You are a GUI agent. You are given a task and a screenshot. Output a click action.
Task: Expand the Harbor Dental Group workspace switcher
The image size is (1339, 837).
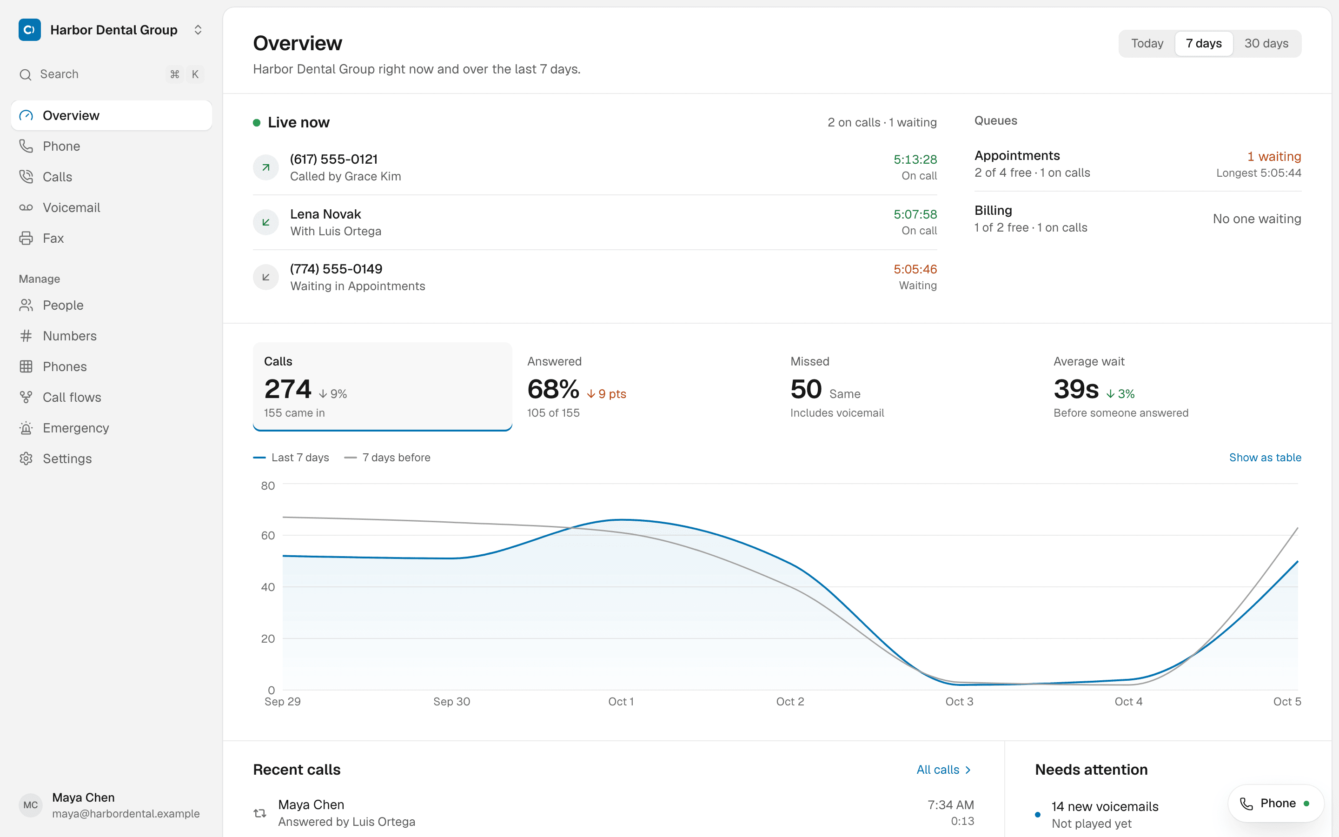tap(198, 30)
